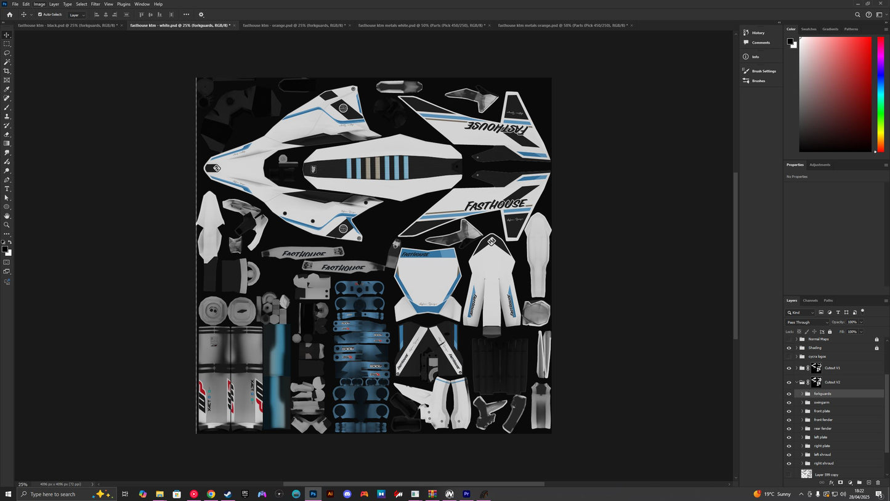Hide the swingarm layer group
The image size is (890, 501).
tap(789, 402)
